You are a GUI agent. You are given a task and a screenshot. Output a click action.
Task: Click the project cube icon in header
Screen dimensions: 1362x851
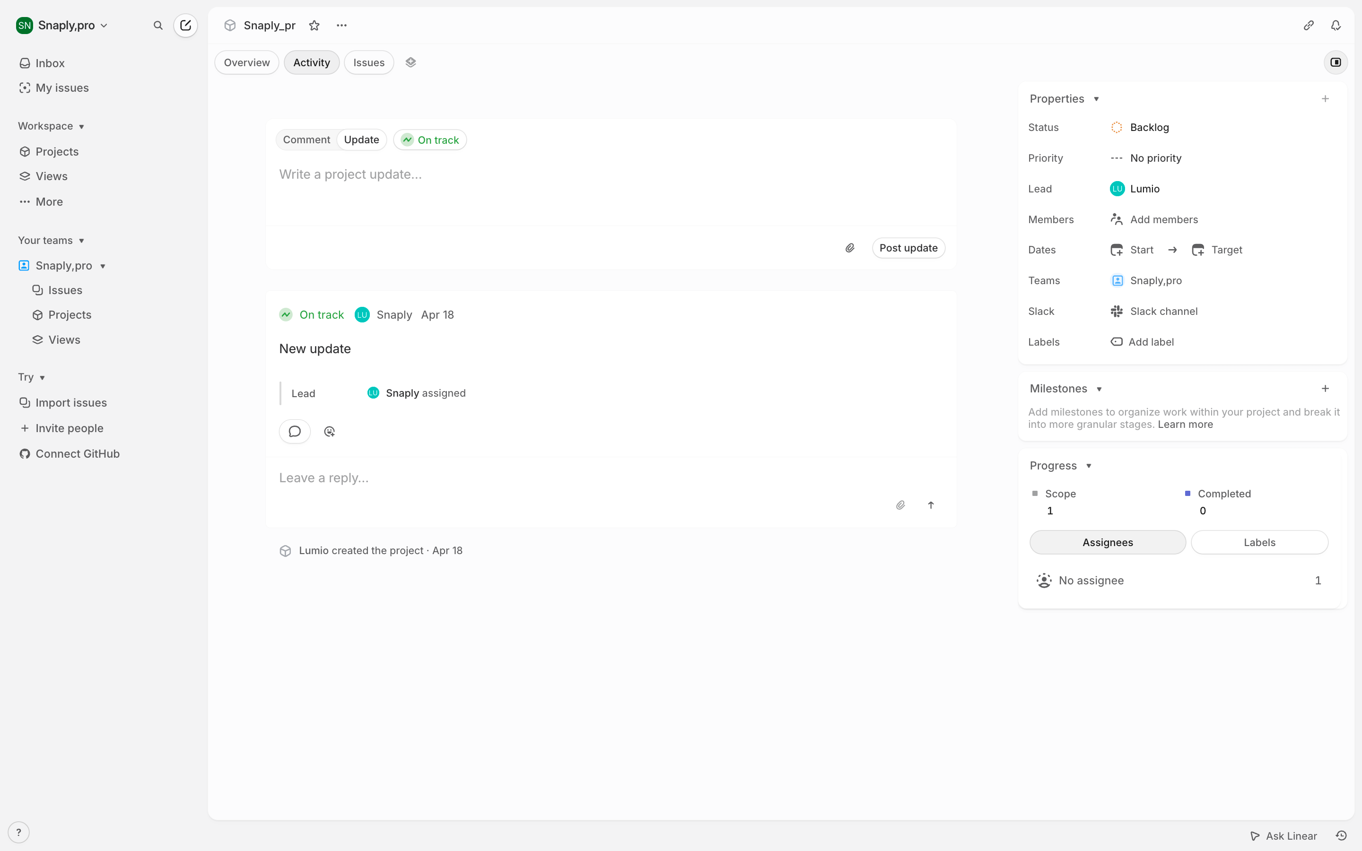pos(230,26)
